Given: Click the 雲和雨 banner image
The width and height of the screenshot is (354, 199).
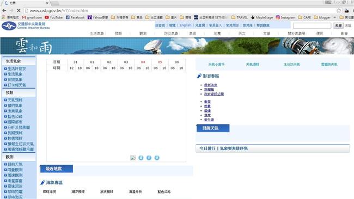Looking at the screenshot, I should (x=177, y=46).
